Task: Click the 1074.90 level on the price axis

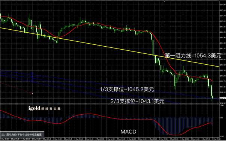Action: [223, 5]
